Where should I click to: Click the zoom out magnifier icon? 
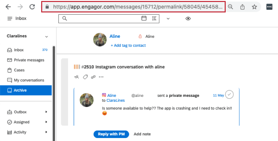(x=230, y=7)
